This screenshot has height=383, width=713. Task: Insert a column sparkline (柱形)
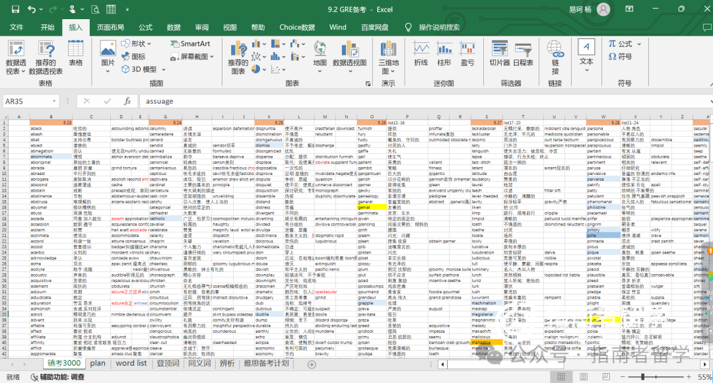pyautogui.click(x=444, y=53)
